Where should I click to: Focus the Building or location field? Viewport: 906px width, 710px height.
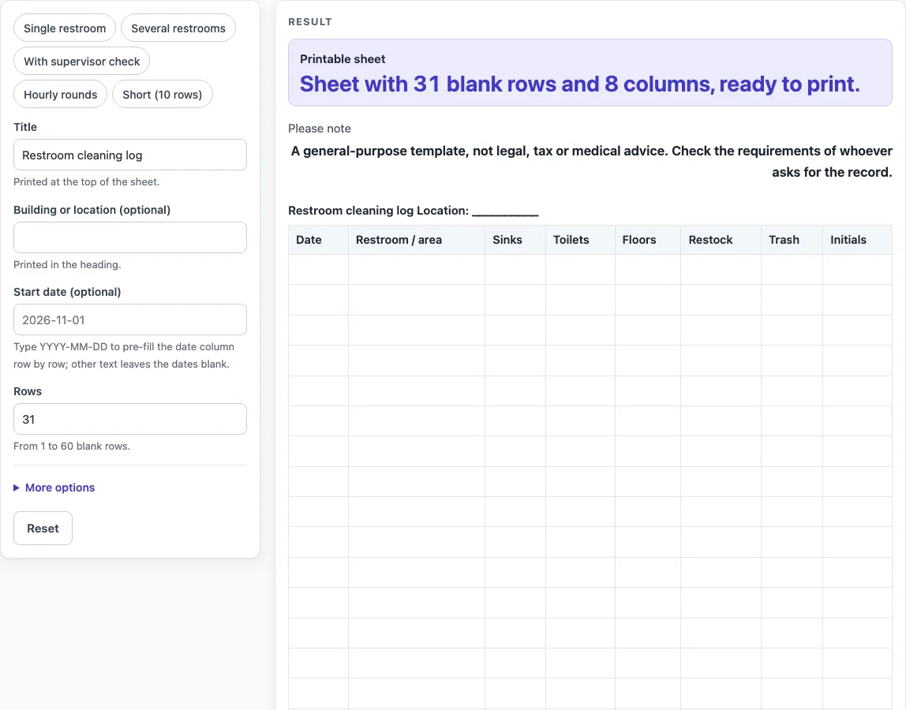(130, 237)
